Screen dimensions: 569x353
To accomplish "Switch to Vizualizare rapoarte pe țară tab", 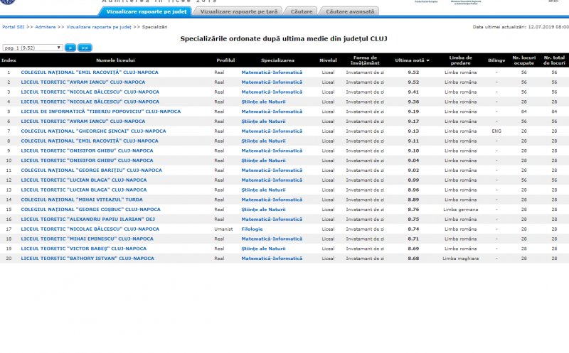I will coord(238,11).
